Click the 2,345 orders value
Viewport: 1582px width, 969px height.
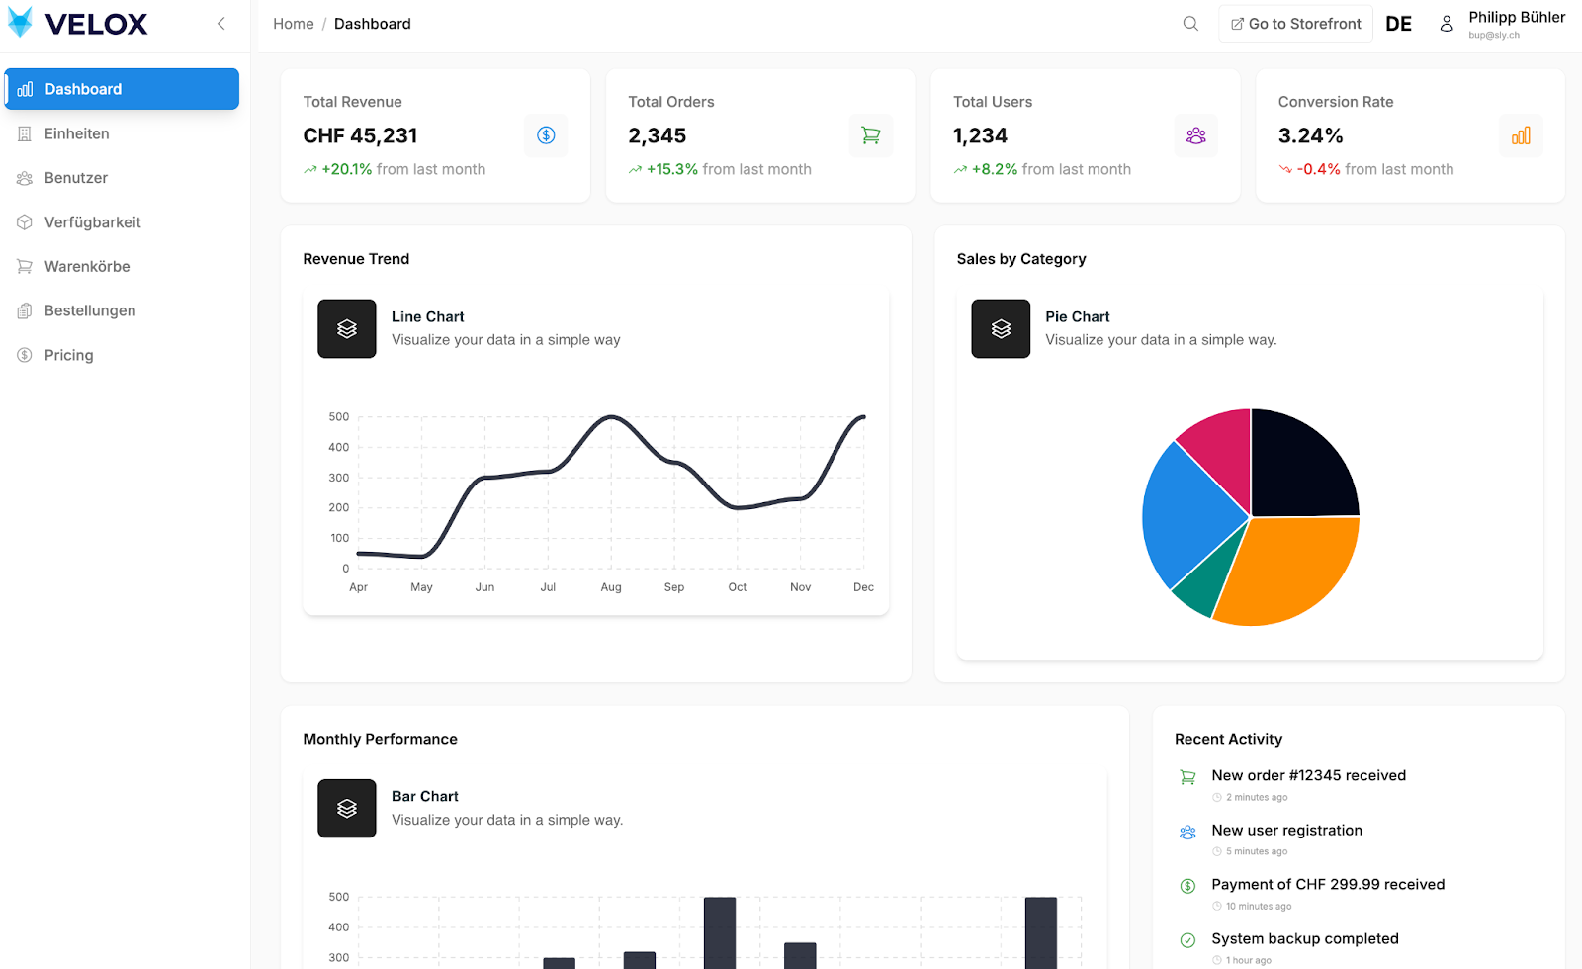pyautogui.click(x=658, y=135)
